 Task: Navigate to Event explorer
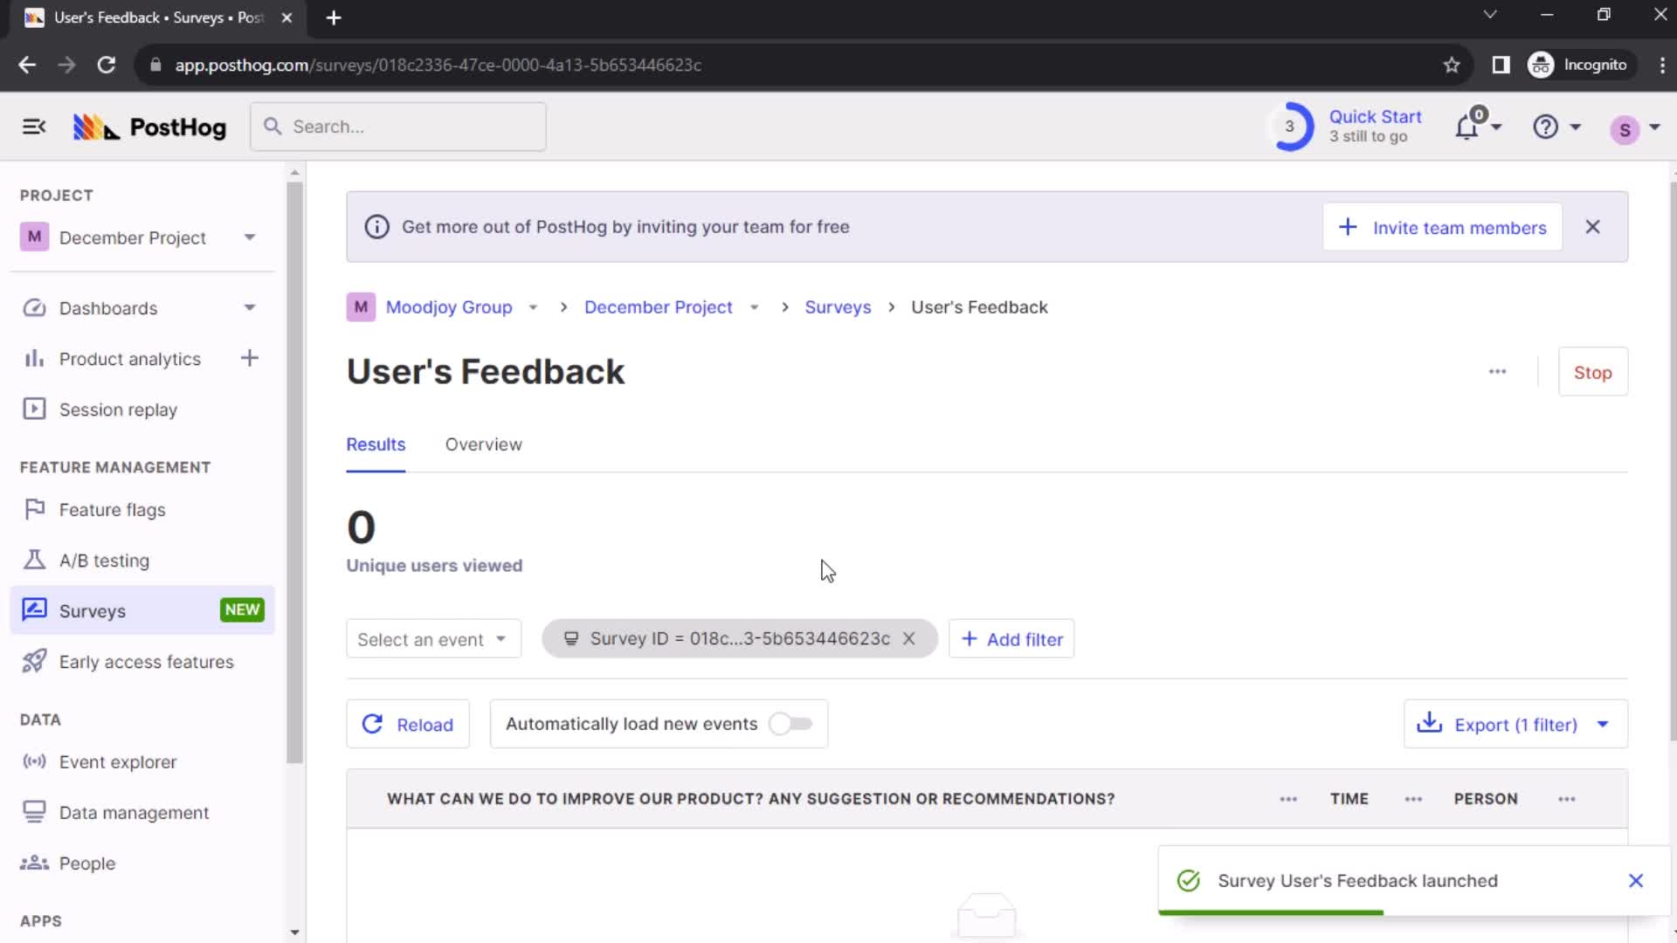119,761
